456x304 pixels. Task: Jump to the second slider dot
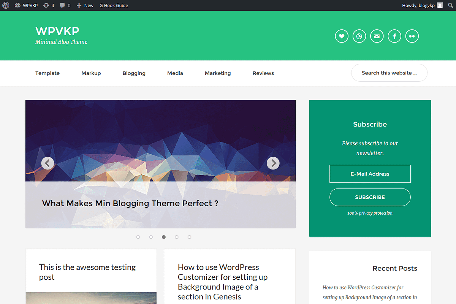(x=151, y=237)
